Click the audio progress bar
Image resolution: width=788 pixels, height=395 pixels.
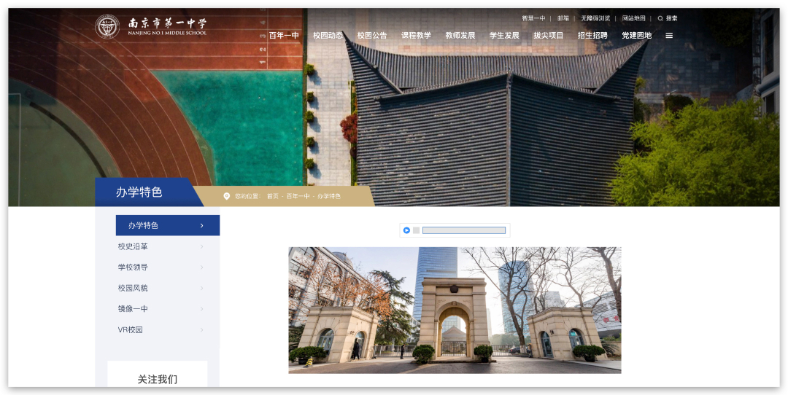[x=463, y=230]
